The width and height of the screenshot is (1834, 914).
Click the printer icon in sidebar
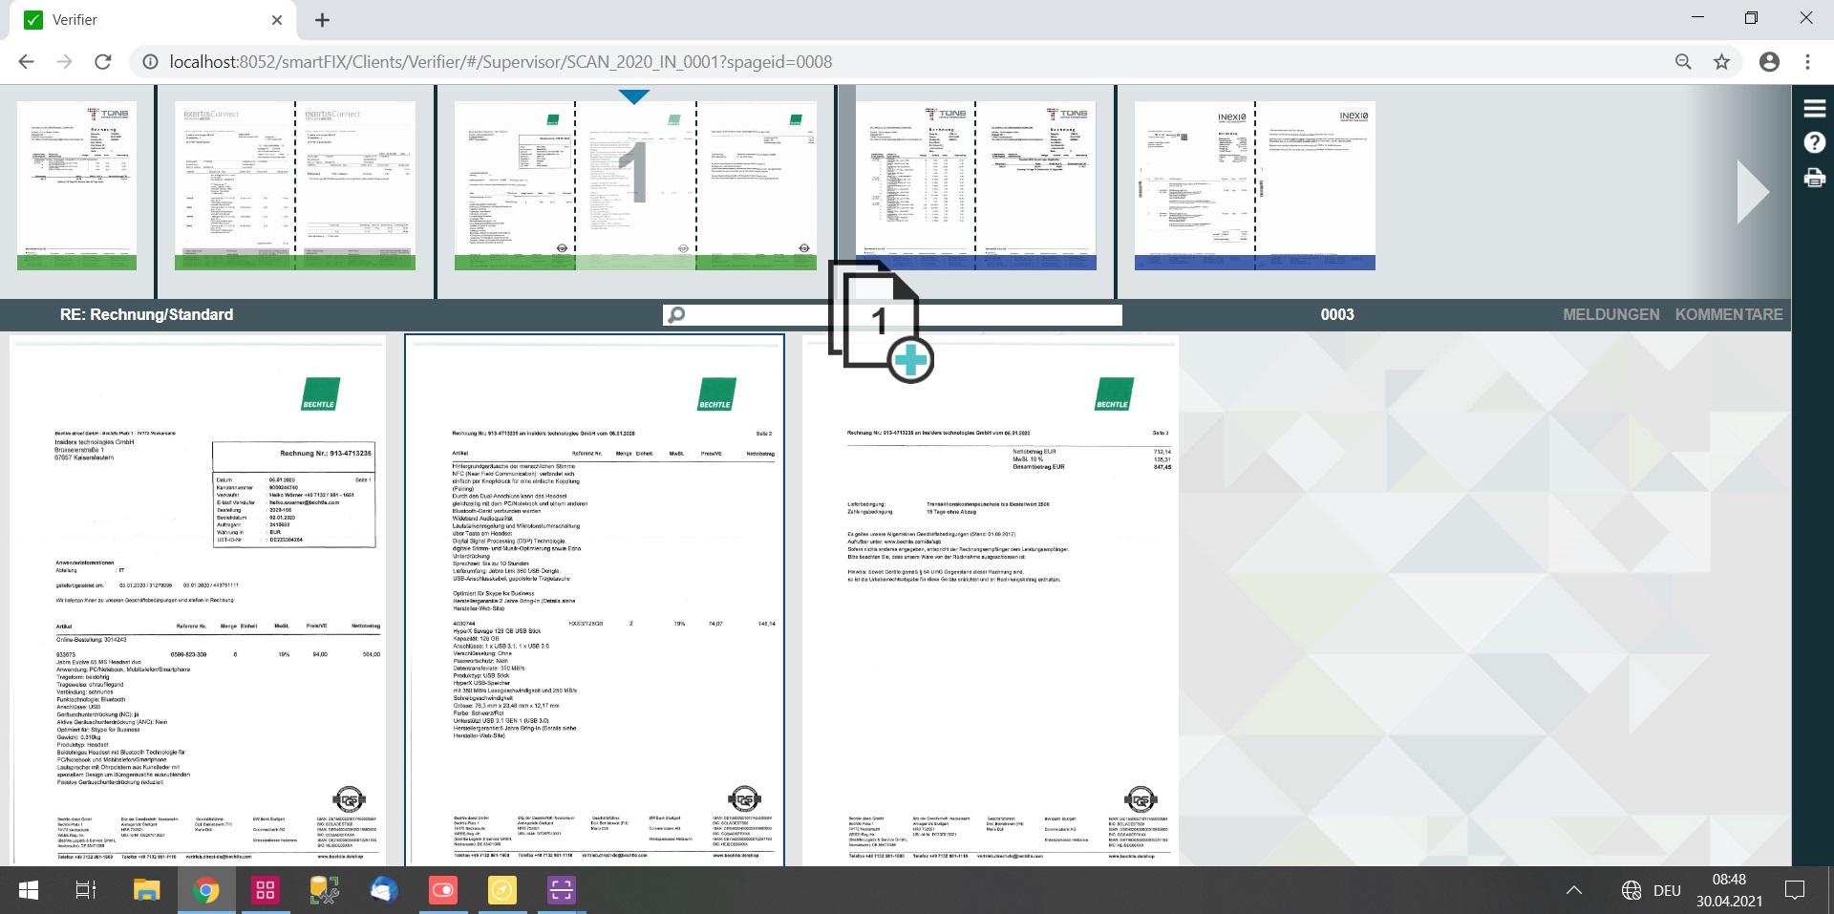[x=1814, y=178]
